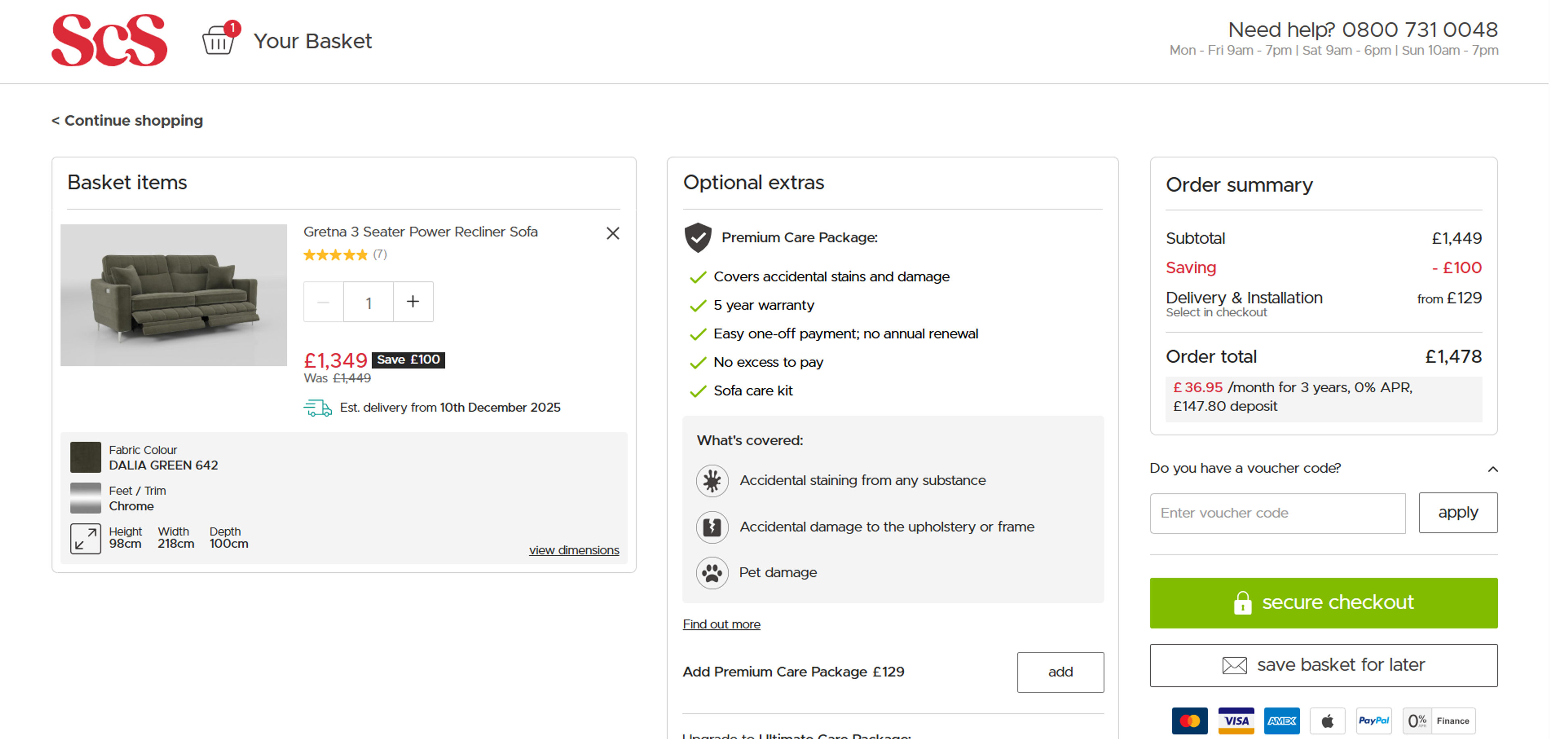Click the Chrome feet trim swatch
Image resolution: width=1550 pixels, height=739 pixels.
[86, 498]
